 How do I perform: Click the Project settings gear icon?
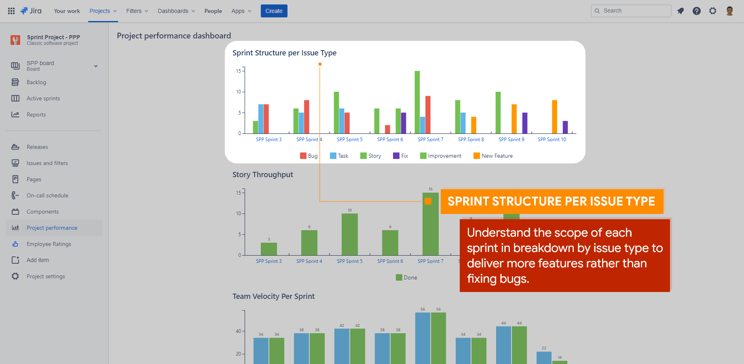point(15,276)
